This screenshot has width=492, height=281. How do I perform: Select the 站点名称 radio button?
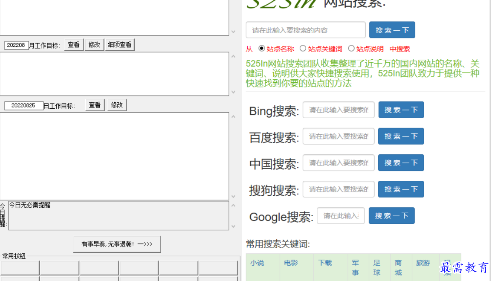tap(261, 48)
